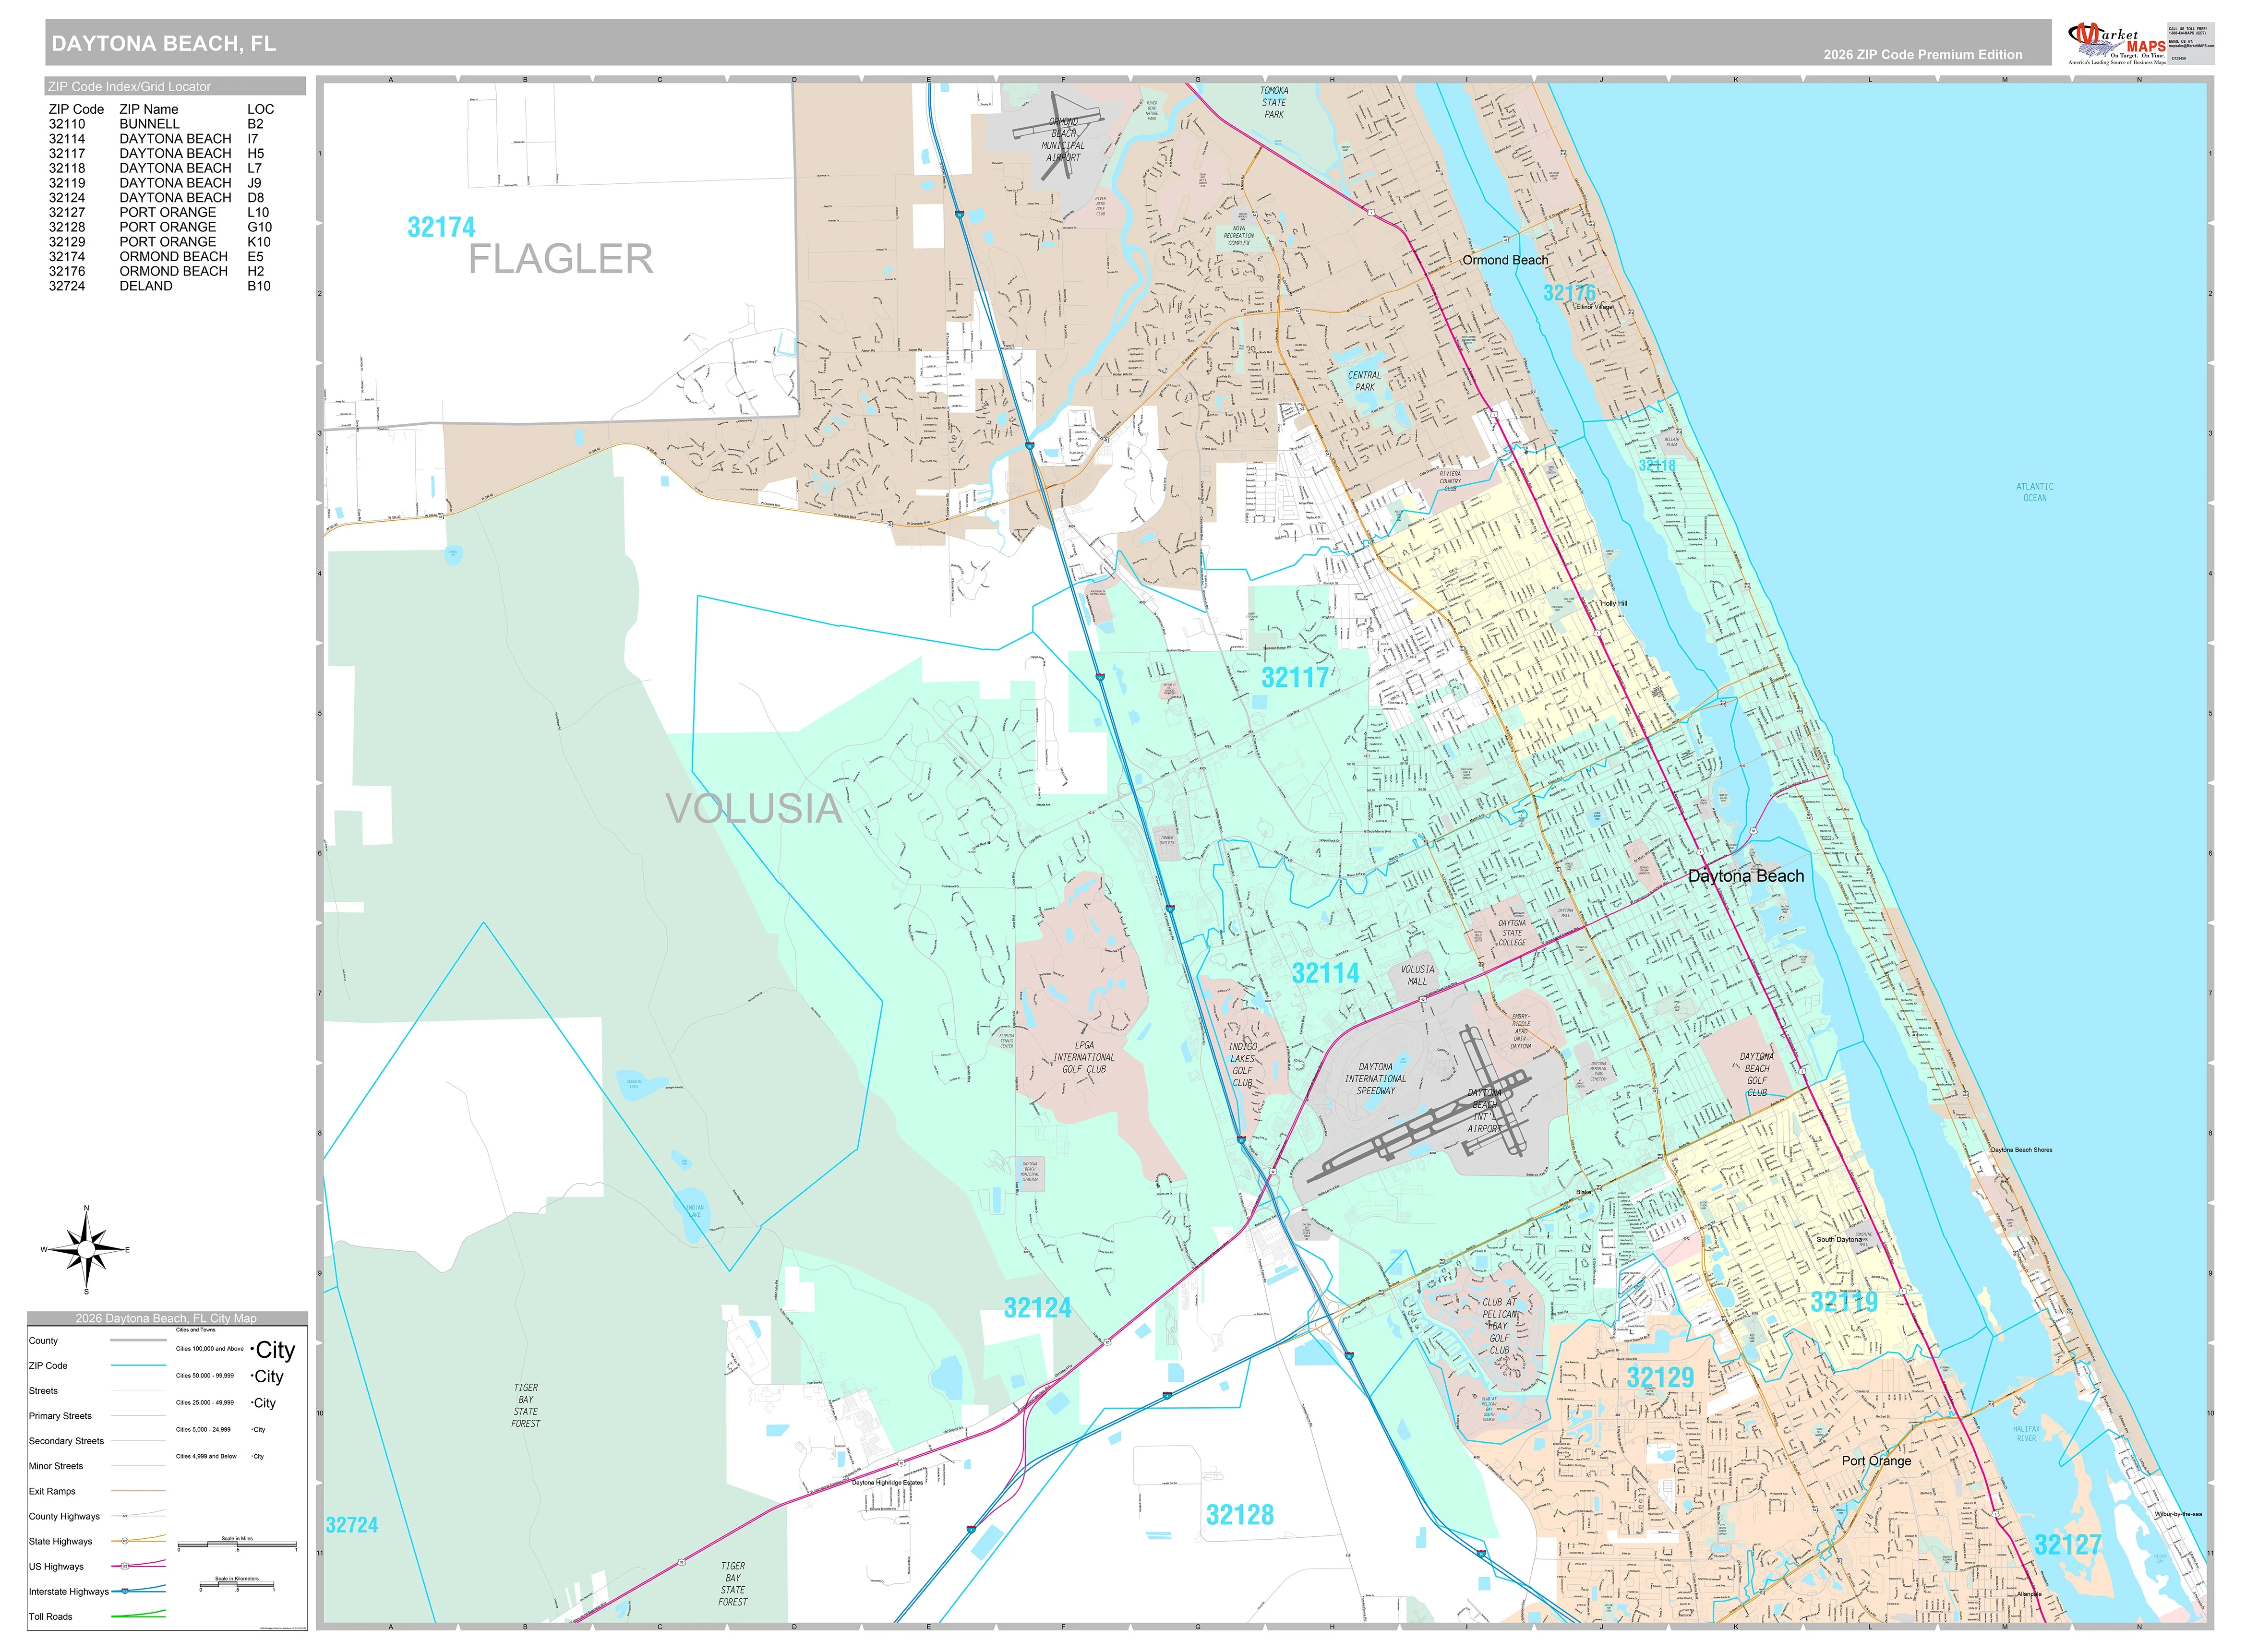Click '2026 ZIP Code Premium Edition' text
The image size is (2246, 1652).
click(x=1922, y=55)
